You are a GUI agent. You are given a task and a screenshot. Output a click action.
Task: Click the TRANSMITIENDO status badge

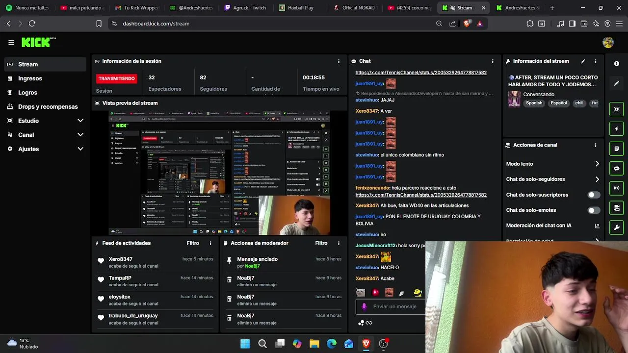click(x=116, y=78)
